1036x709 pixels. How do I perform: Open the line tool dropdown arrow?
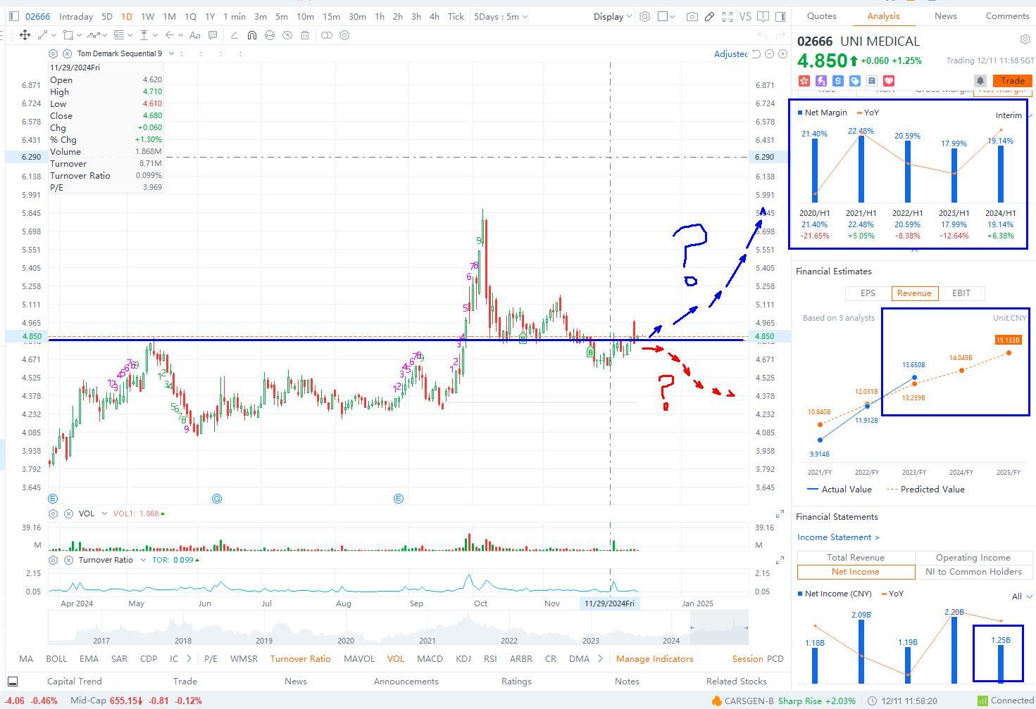[54, 35]
